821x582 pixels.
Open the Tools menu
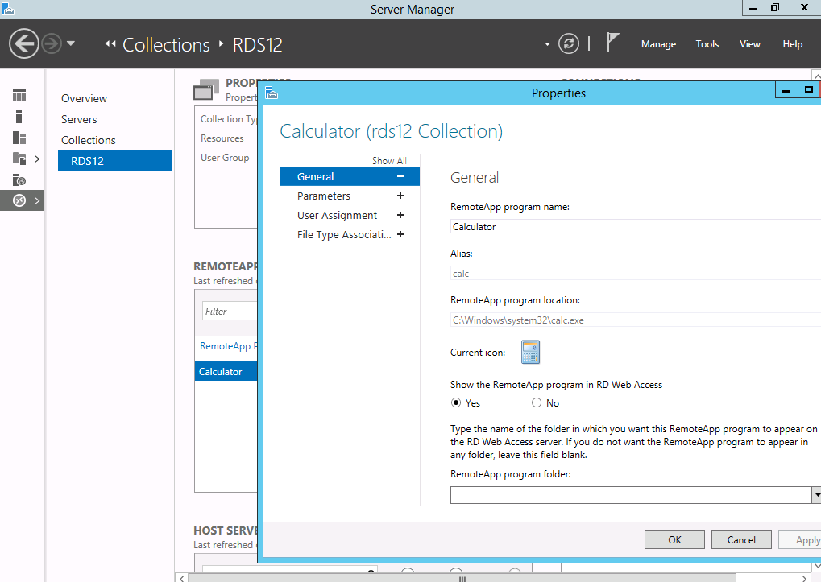click(707, 44)
